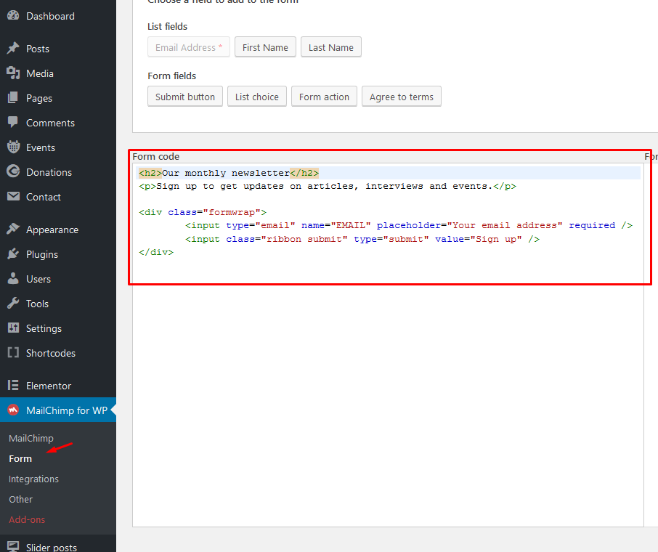Image resolution: width=658 pixels, height=552 pixels.
Task: Click the Posts pushpin icon
Action: [13, 49]
